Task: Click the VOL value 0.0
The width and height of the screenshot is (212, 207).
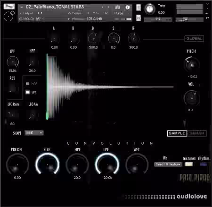Action: coord(190,110)
